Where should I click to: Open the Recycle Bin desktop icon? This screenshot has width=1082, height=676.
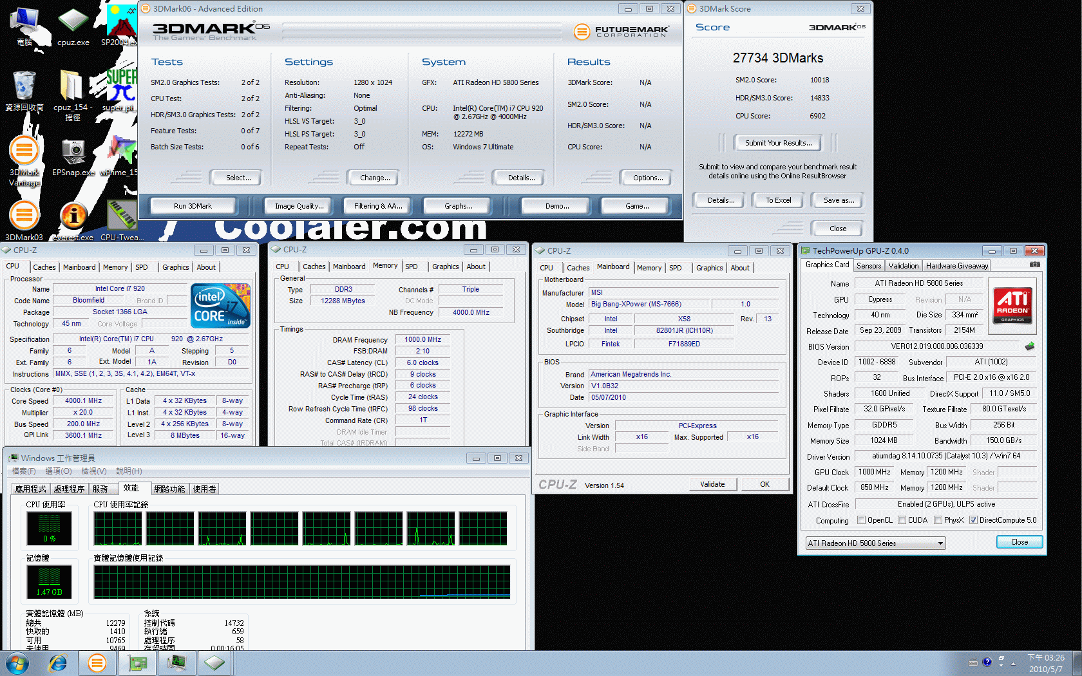pyautogui.click(x=24, y=90)
